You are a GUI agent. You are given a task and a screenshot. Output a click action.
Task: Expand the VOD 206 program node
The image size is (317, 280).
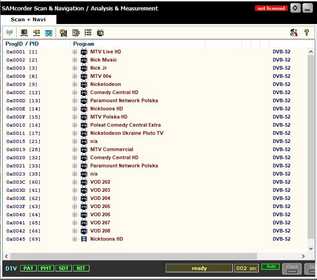tap(75, 214)
